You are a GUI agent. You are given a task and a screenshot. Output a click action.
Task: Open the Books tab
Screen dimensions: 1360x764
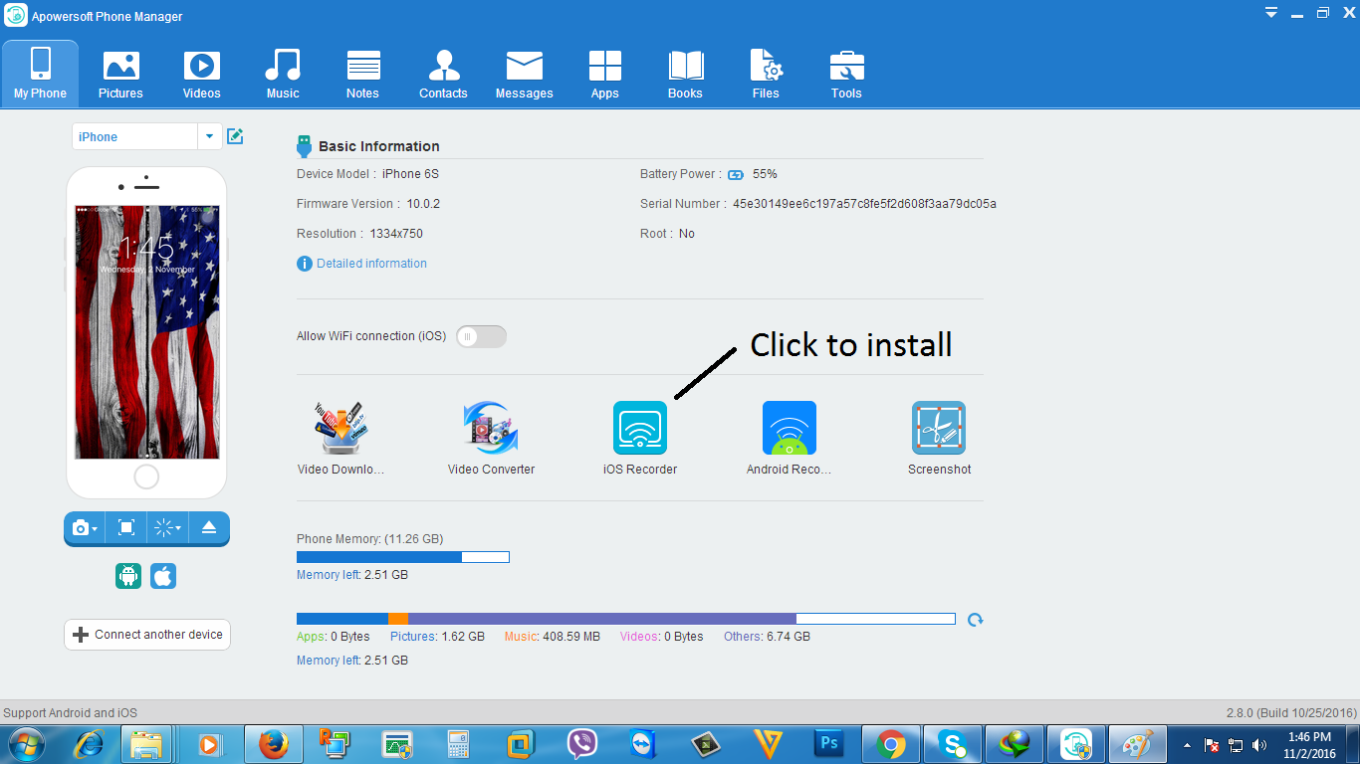(685, 73)
